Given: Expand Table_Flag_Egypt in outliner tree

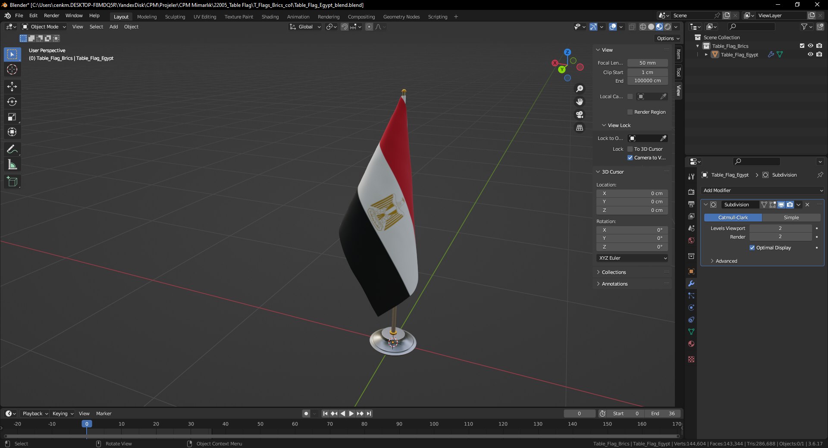Looking at the screenshot, I should 706,55.
